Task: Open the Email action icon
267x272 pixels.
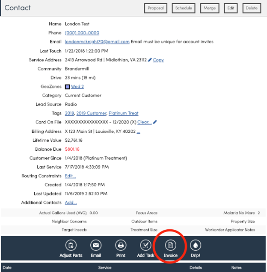Action: 96,246
